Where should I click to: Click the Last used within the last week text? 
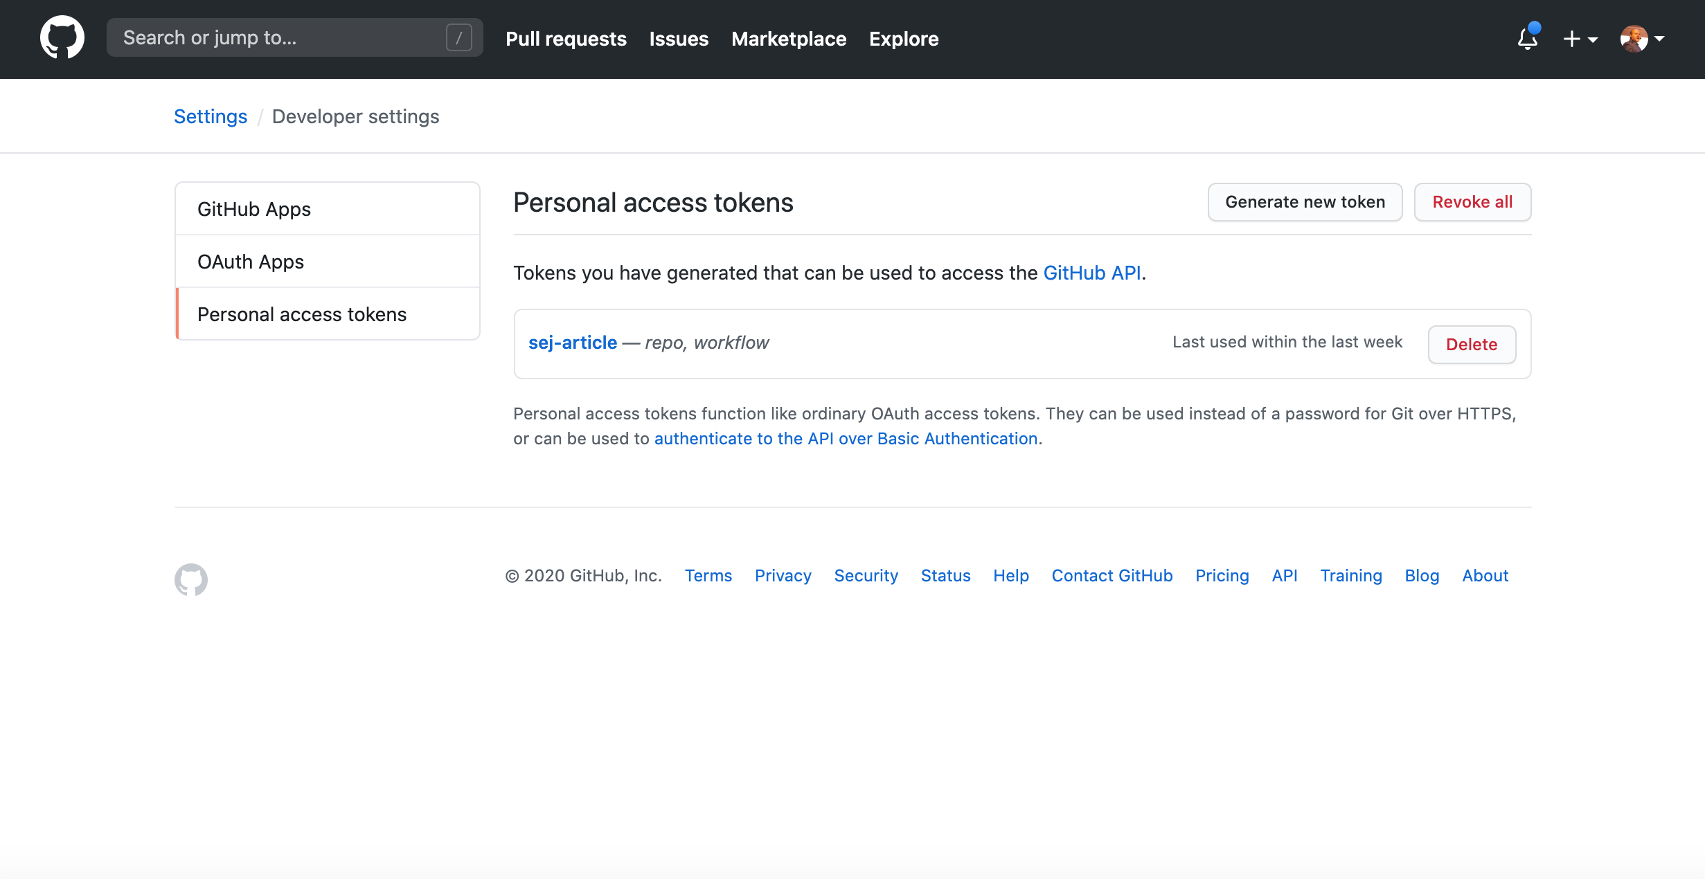[1287, 342]
